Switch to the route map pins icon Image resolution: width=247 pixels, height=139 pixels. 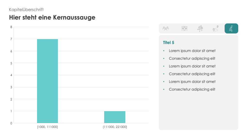click(x=215, y=29)
